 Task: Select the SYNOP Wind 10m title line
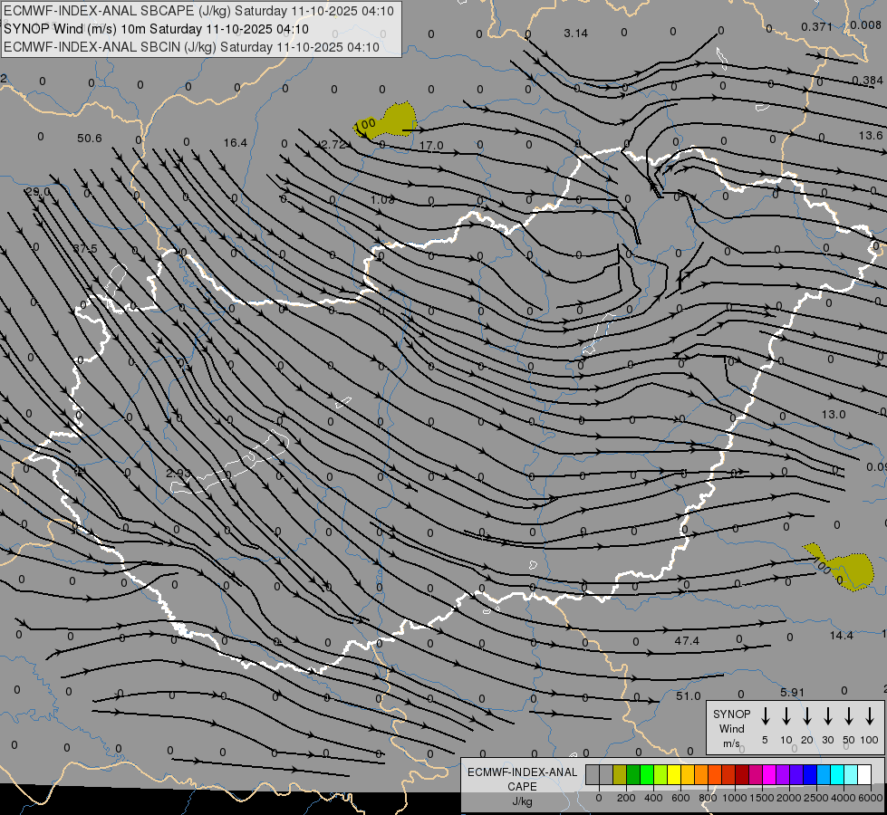pos(156,29)
